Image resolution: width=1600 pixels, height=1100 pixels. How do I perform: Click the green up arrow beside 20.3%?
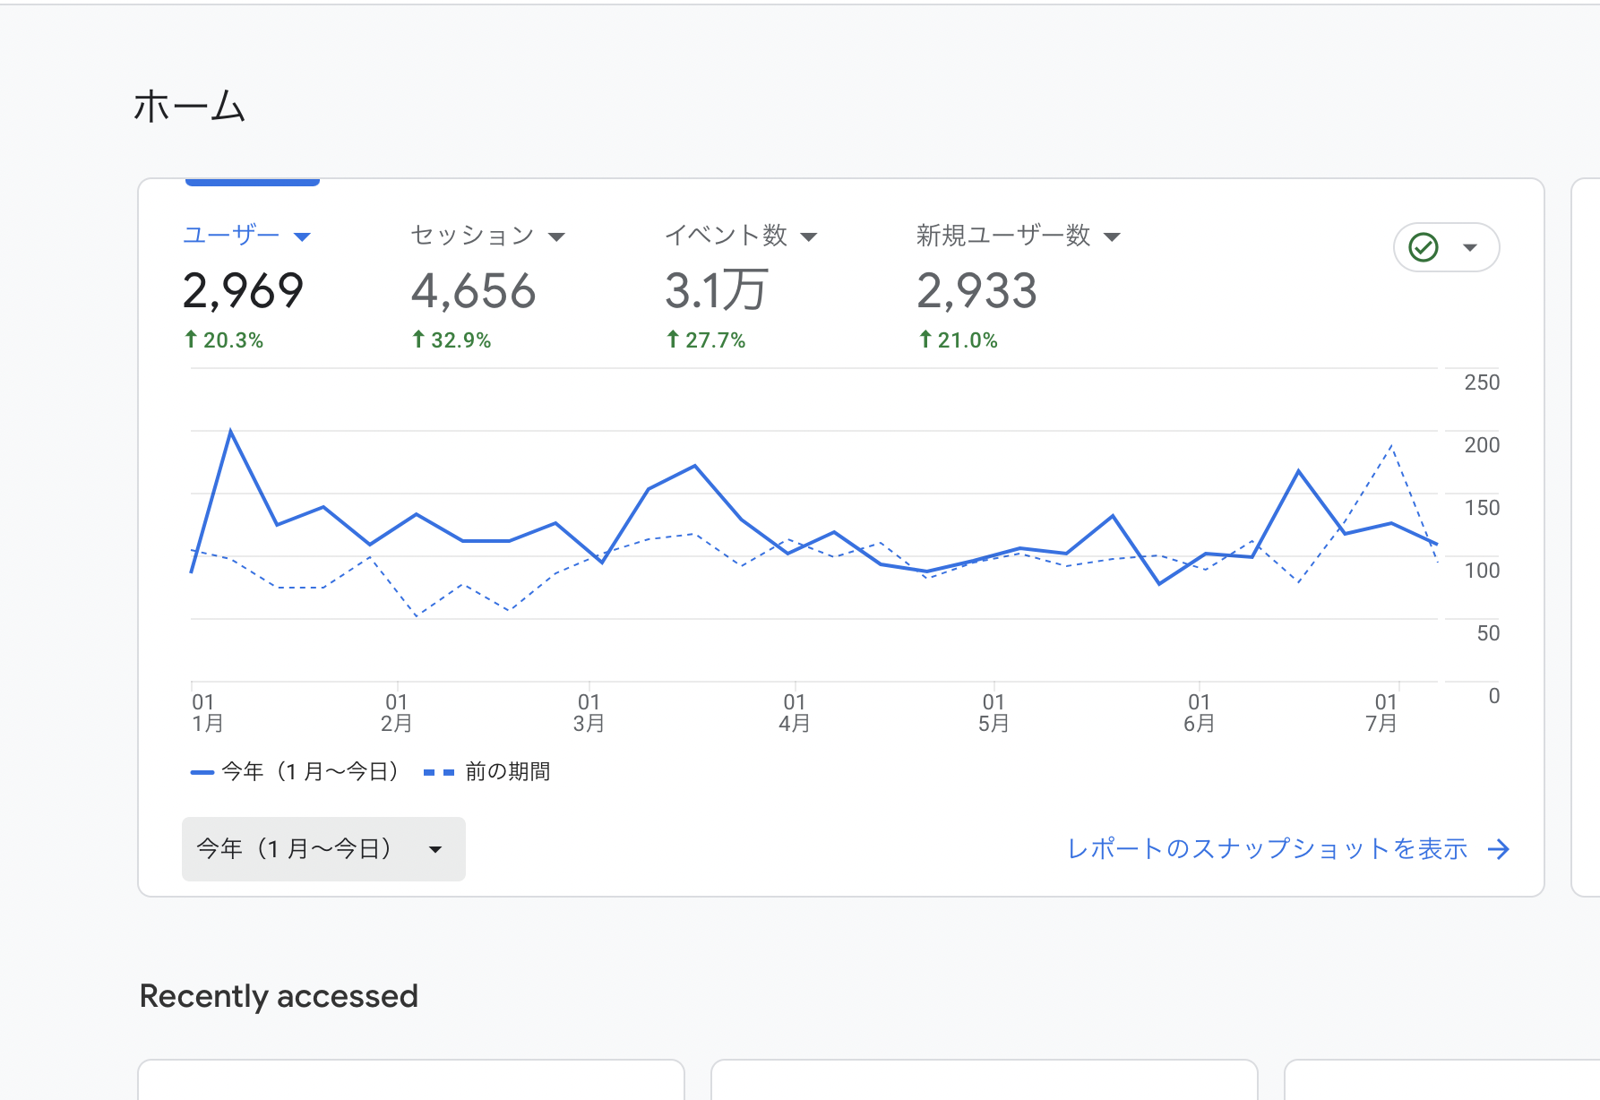[191, 339]
